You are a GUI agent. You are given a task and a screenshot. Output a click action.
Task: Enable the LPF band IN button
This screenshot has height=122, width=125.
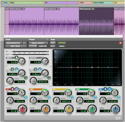pyautogui.click(x=49, y=78)
